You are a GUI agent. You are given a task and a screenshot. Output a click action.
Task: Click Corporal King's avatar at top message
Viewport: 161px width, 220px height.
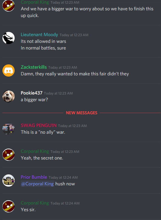(9, 5)
